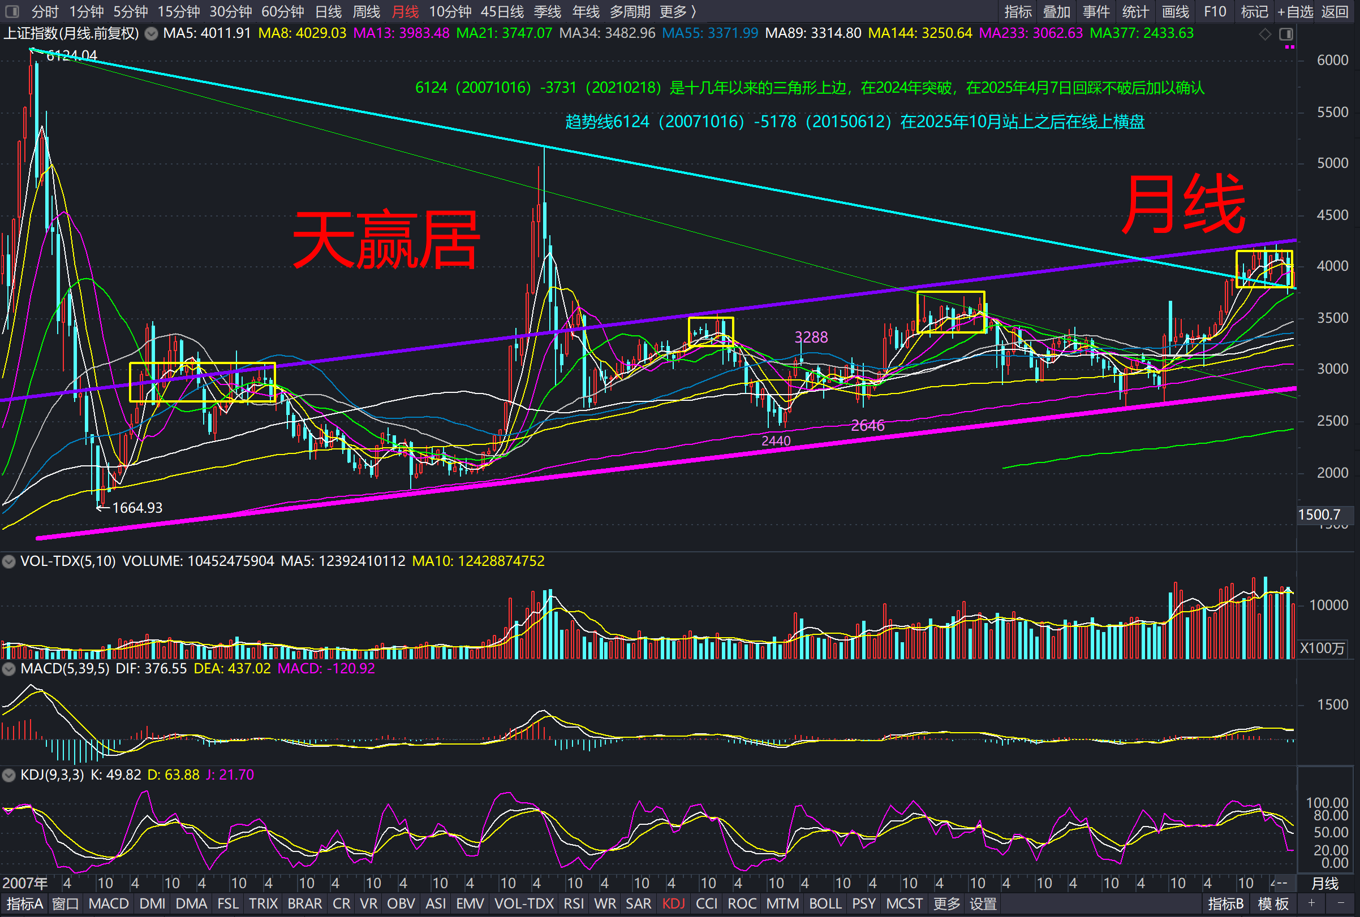Open 多周期 multi-period view
Image resolution: width=1360 pixels, height=917 pixels.
630,12
